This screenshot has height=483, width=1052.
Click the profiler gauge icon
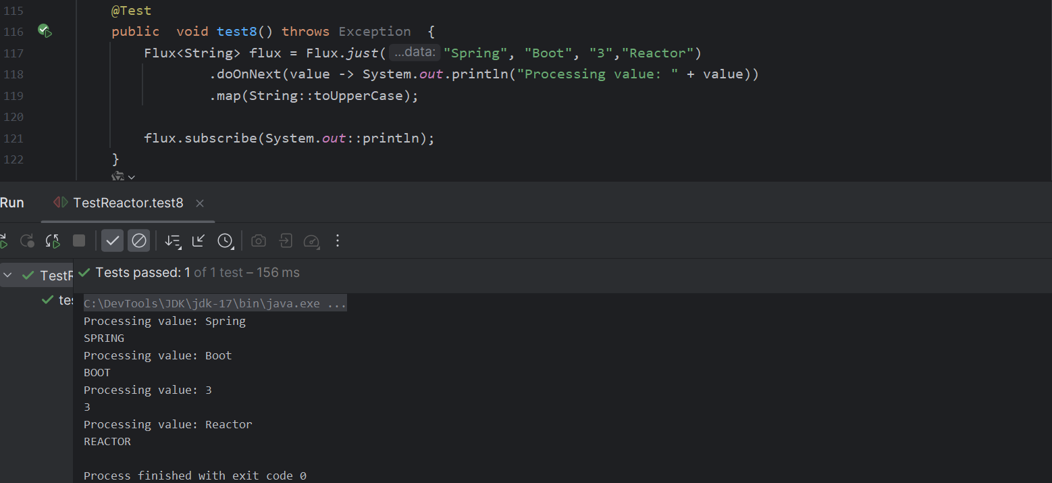(311, 240)
